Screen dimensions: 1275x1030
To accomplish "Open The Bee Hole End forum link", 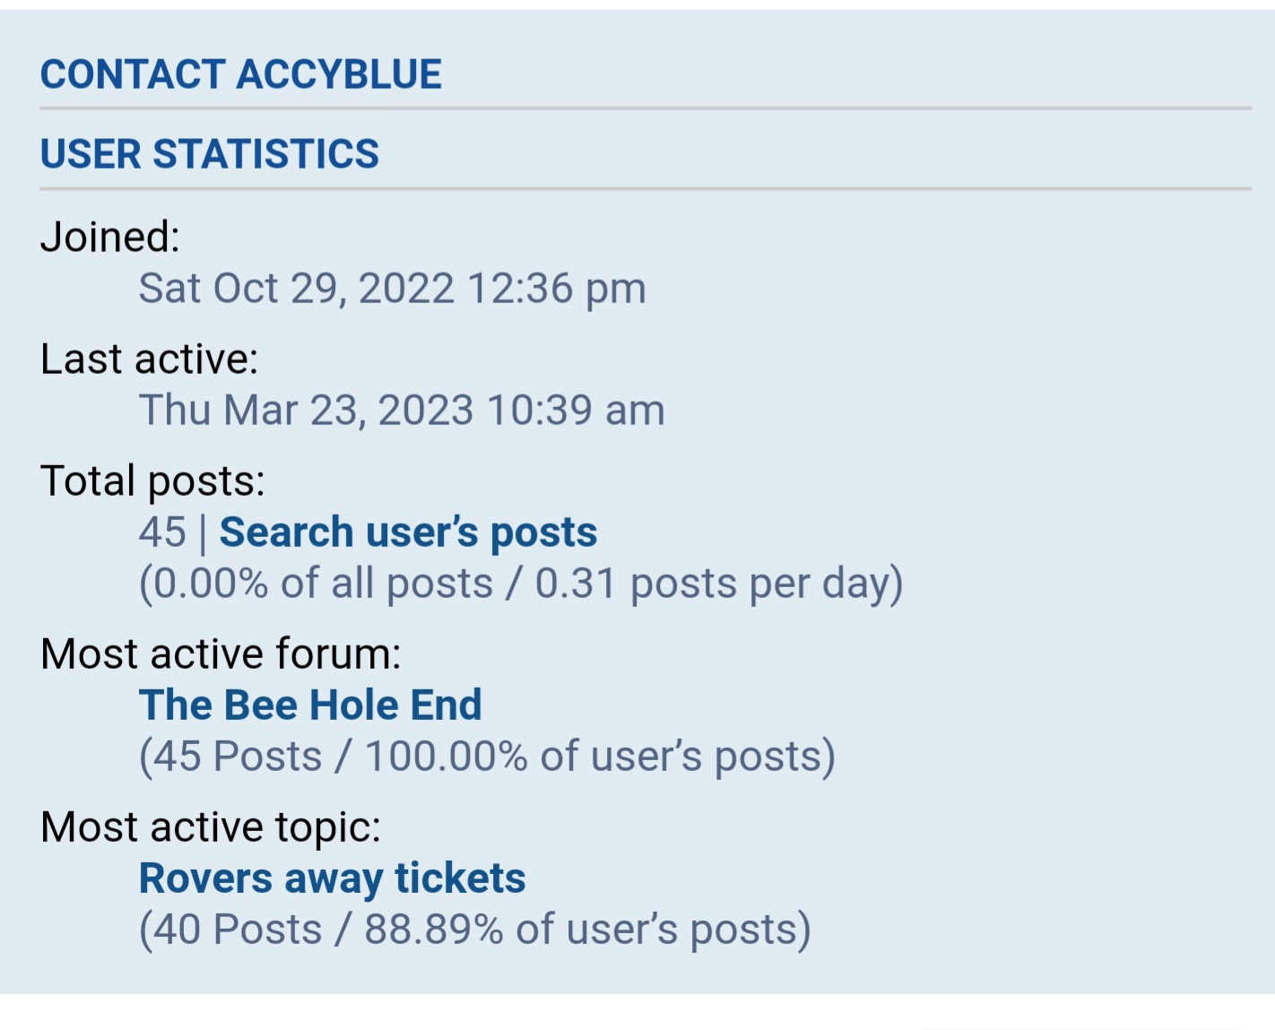I will click(310, 705).
